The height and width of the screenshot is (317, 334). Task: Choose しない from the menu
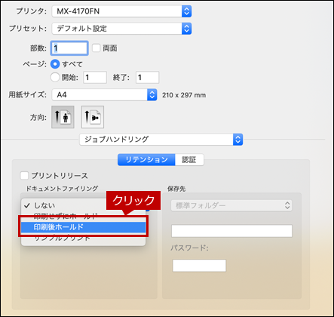point(83,205)
